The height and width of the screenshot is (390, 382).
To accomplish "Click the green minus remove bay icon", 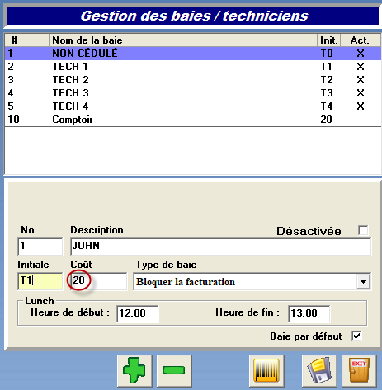I will click(x=174, y=370).
